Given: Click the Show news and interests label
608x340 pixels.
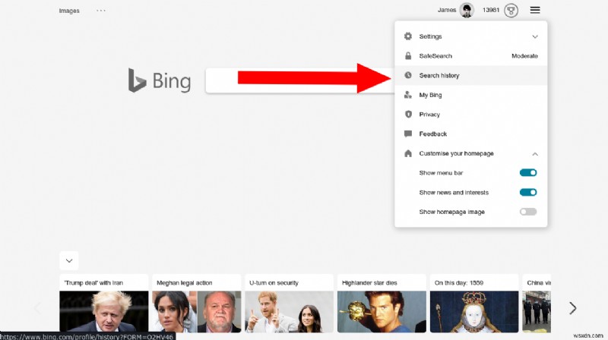Looking at the screenshot, I should coord(454,193).
